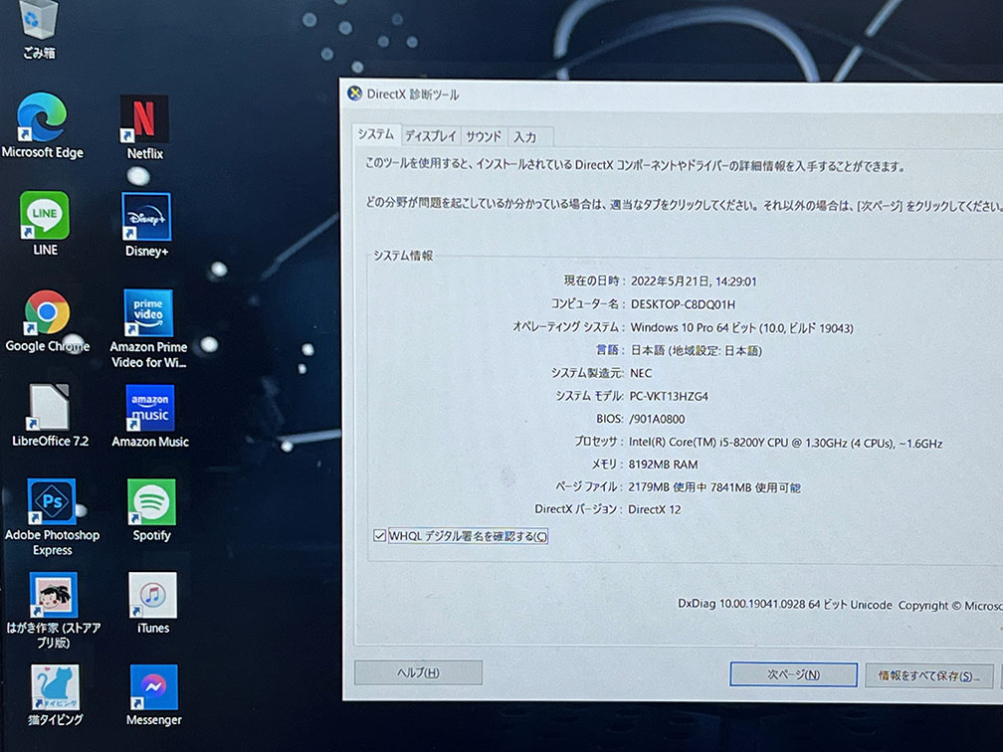
Task: Click the 8192MB RAM memory value
Action: [663, 465]
